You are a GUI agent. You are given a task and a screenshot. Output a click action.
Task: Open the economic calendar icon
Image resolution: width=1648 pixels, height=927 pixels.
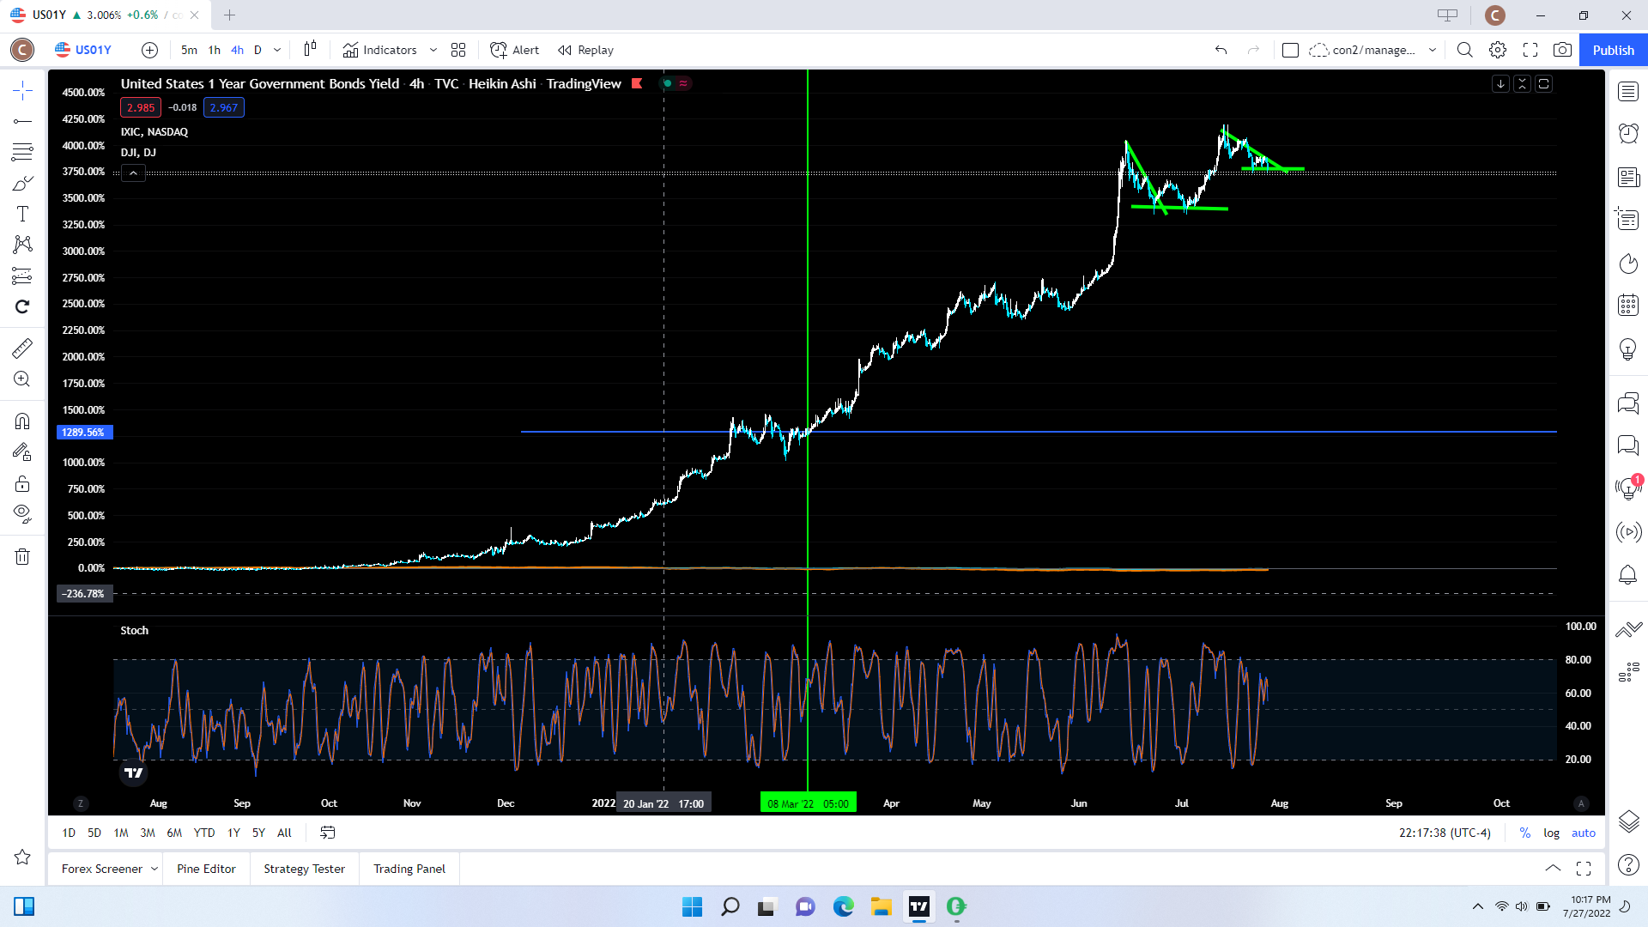pyautogui.click(x=1628, y=305)
